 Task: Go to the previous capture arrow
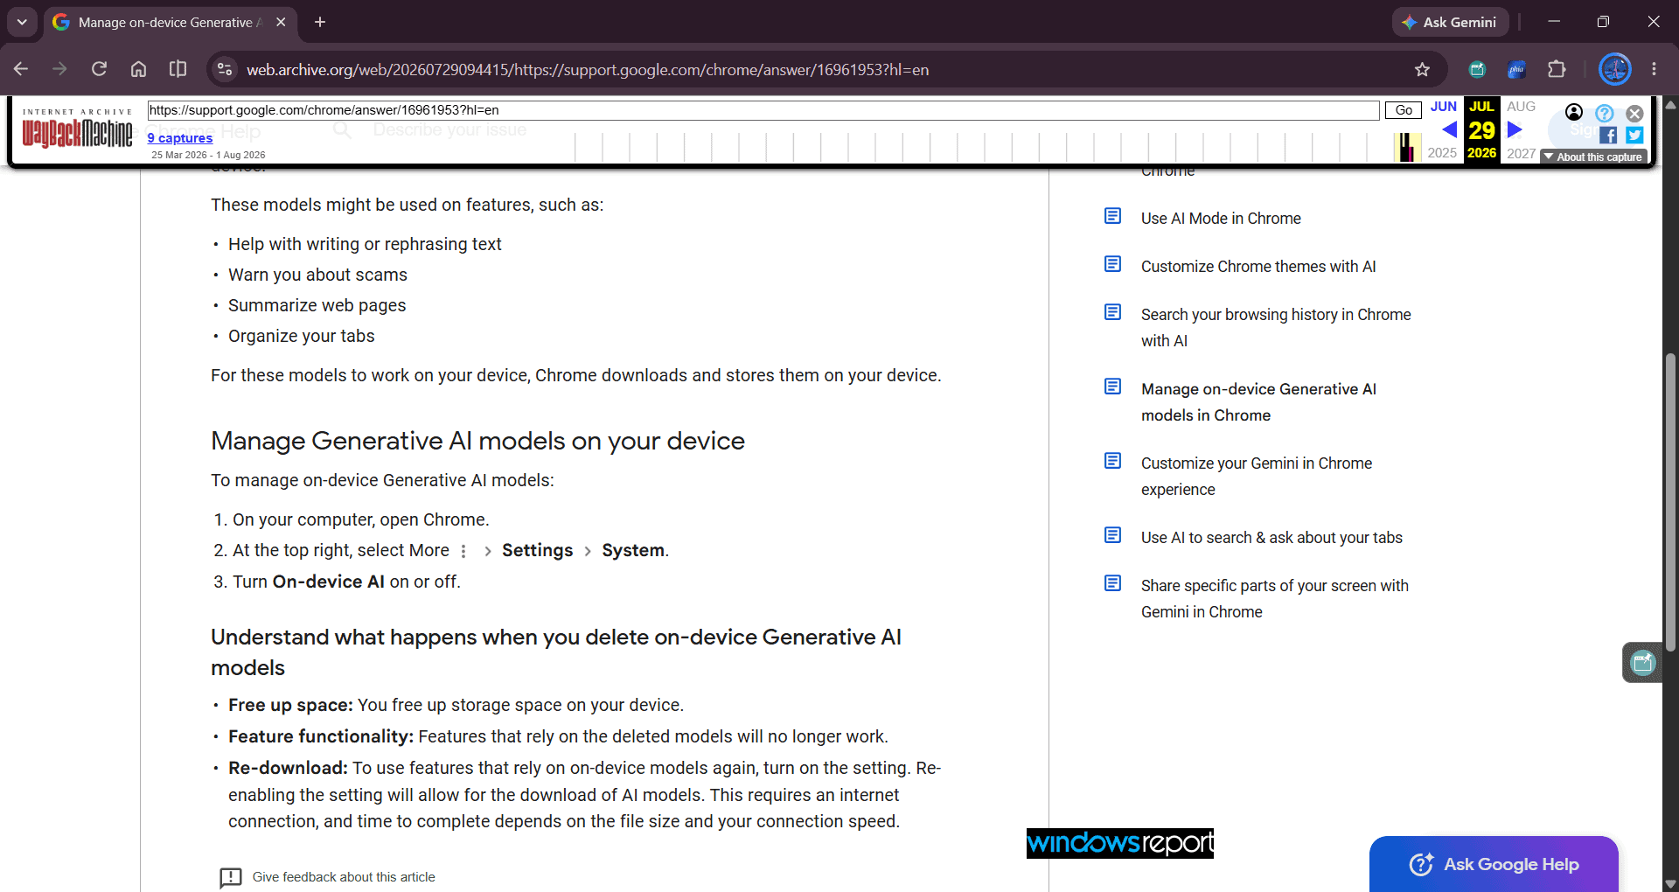click(x=1449, y=130)
